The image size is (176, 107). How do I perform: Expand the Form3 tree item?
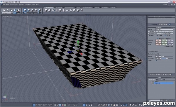point(152,81)
